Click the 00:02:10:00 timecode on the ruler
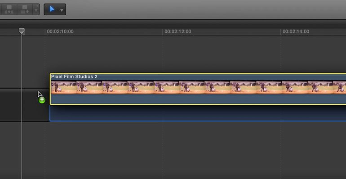The height and width of the screenshot is (179, 346). (x=60, y=31)
